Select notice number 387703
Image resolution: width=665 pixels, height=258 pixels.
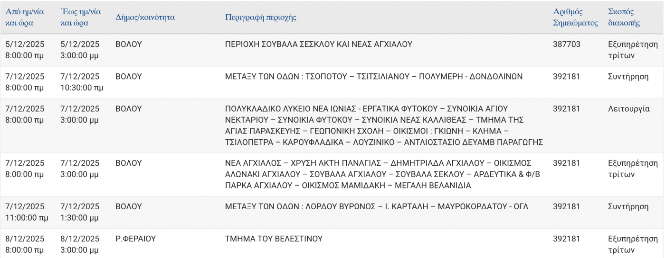(567, 44)
